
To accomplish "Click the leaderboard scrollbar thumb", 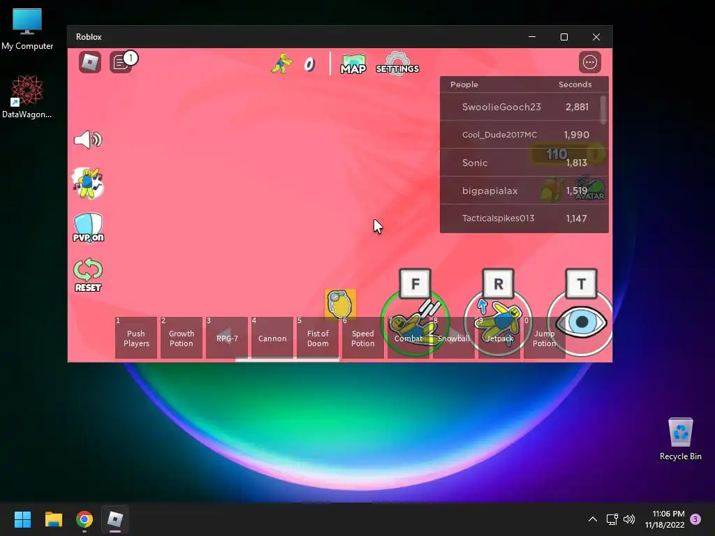I will pos(603,110).
